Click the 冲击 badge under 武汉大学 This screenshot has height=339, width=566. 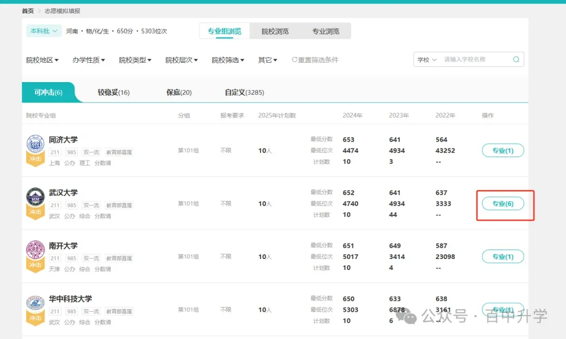point(36,212)
